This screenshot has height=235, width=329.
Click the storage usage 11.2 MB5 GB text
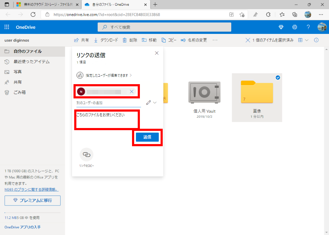[x=22, y=218]
